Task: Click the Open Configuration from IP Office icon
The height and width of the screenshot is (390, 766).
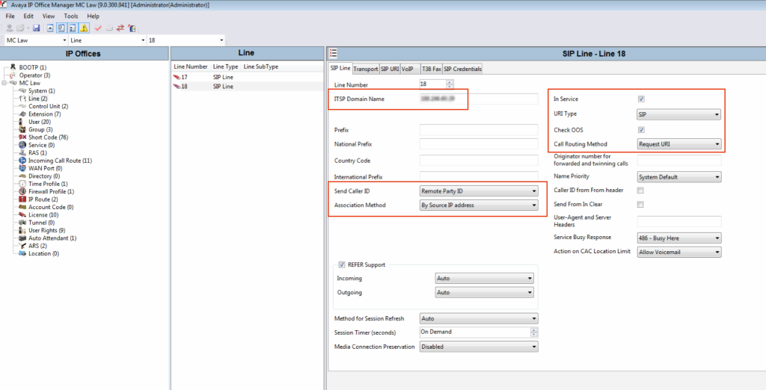Action: coord(9,28)
